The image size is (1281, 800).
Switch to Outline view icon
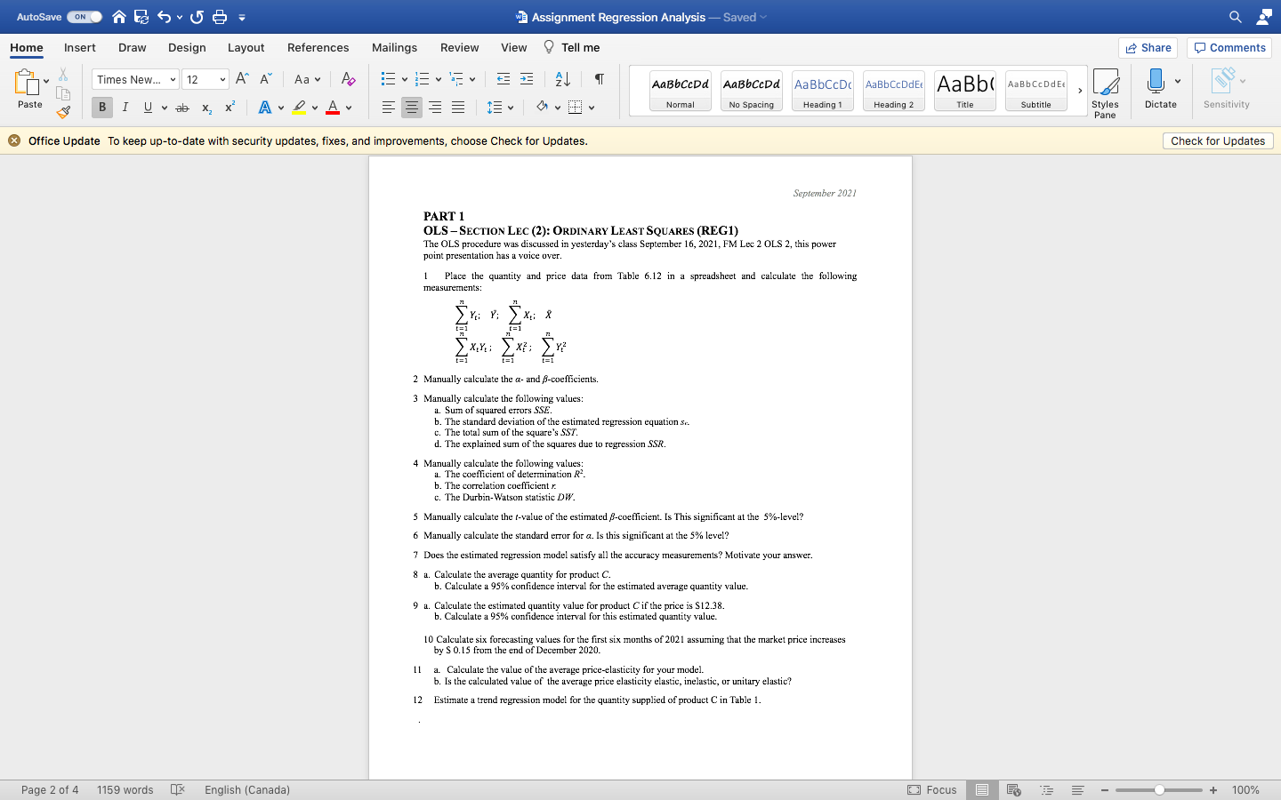point(1046,789)
